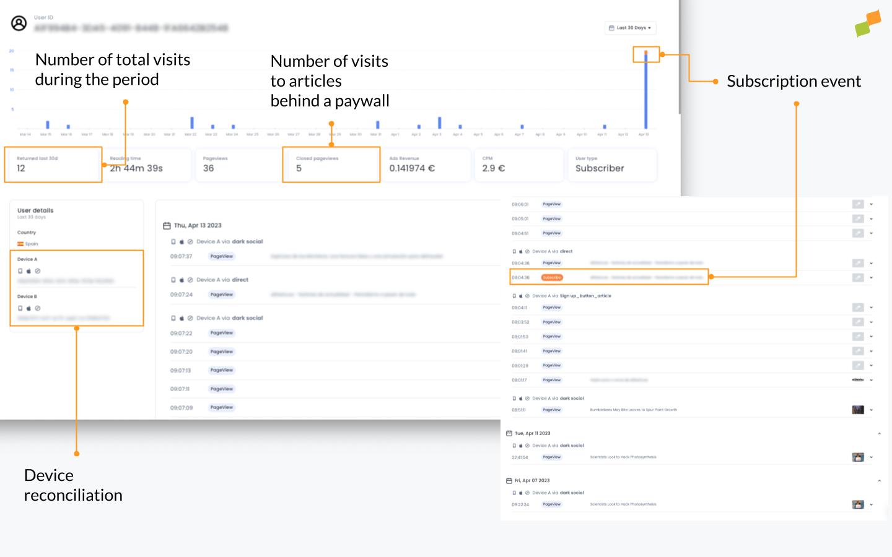Open the Closed pageviews metric card
The height and width of the screenshot is (557, 892).
pos(331,165)
